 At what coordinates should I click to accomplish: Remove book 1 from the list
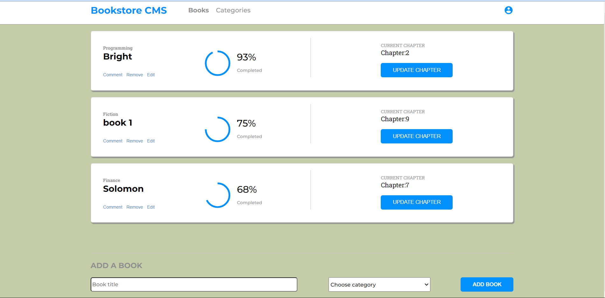click(135, 141)
